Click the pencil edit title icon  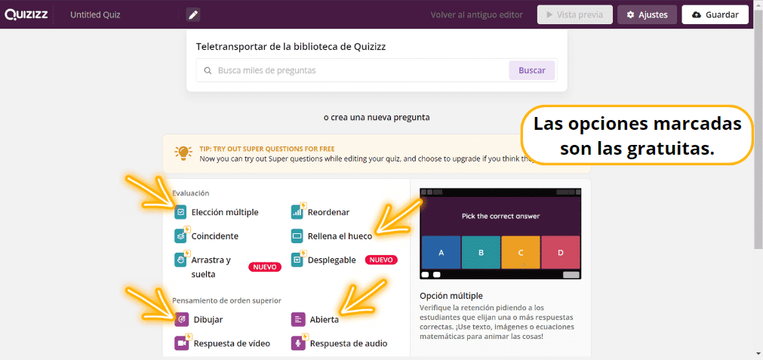(194, 14)
